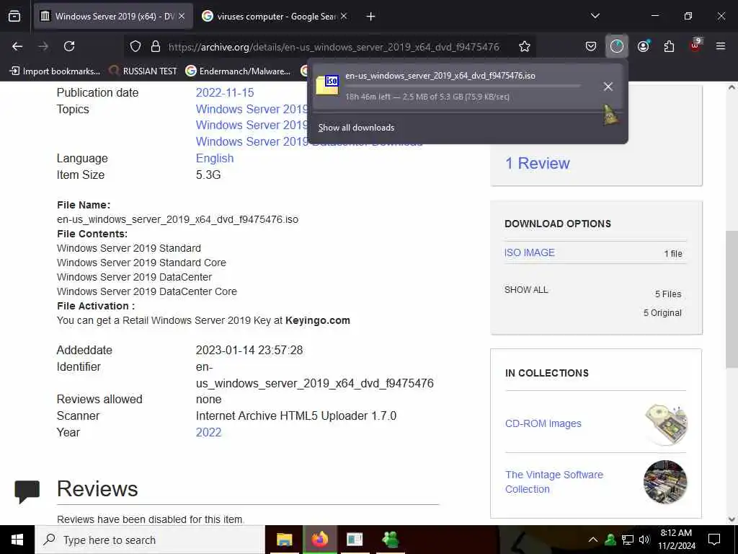Show hidden system tray icons
Screen dimensions: 738x554
click(593, 540)
